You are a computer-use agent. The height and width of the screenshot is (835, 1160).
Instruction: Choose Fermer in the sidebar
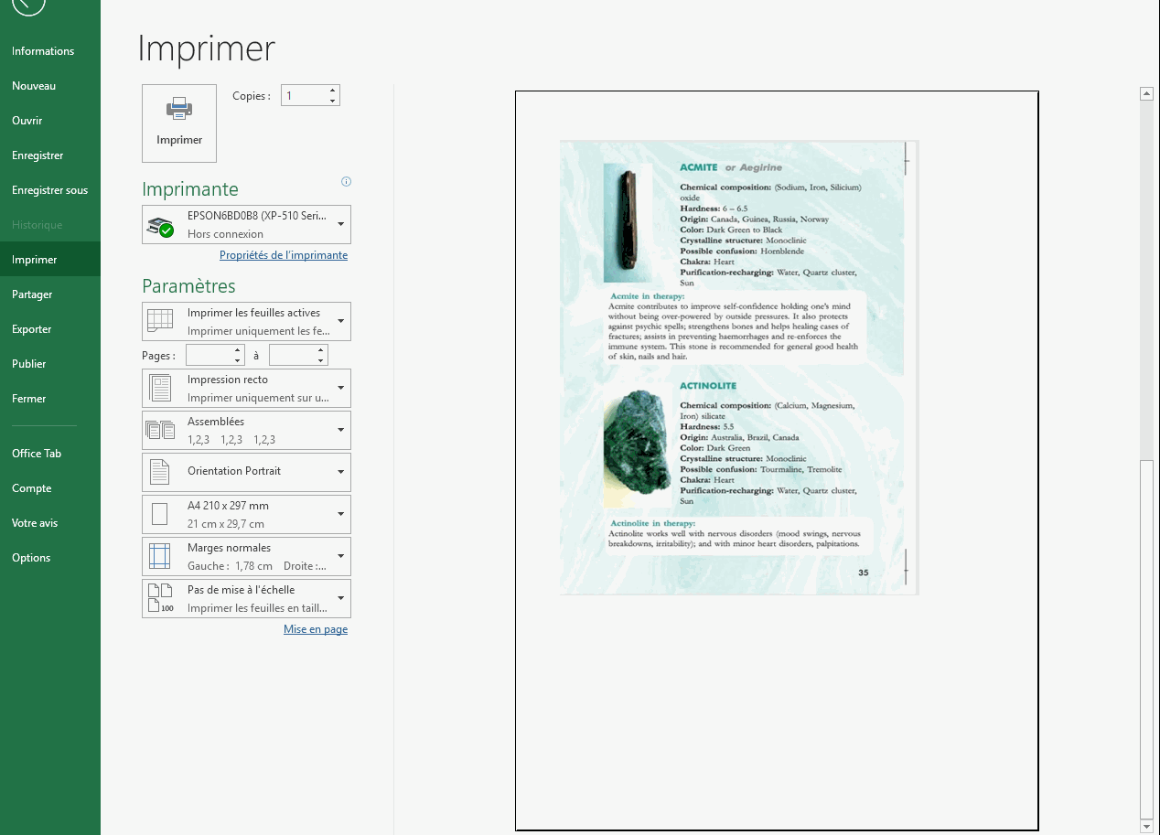(50, 399)
